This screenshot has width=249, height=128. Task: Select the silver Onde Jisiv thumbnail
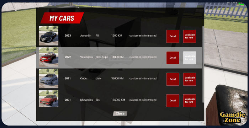(49, 79)
